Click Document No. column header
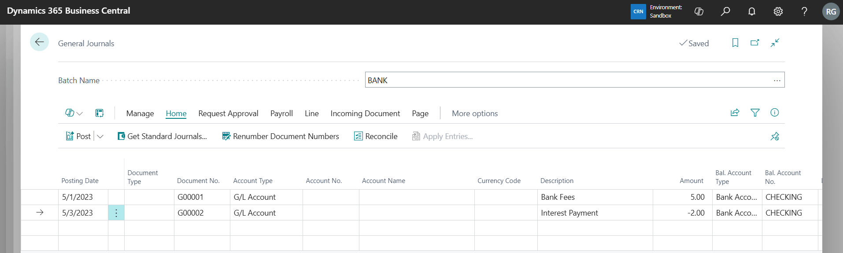The width and height of the screenshot is (843, 253). tap(198, 181)
